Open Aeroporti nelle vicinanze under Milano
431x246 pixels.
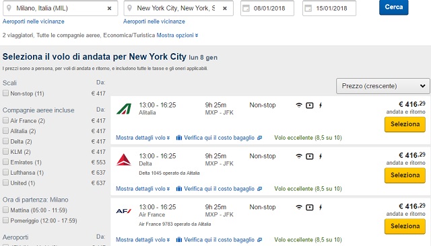pos(33,22)
